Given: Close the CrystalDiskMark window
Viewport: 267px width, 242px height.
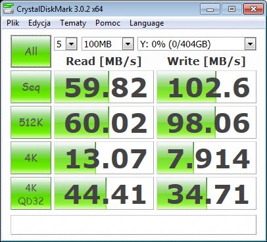Looking at the screenshot, I should (253, 9).
